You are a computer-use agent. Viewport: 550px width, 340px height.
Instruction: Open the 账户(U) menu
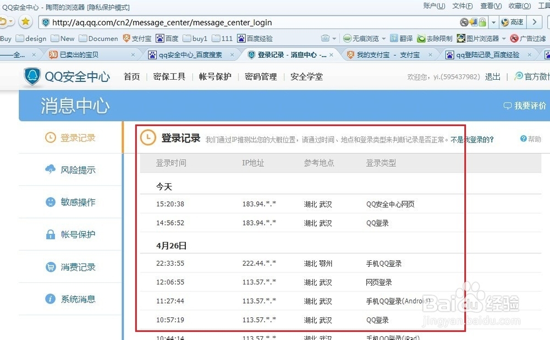[x=435, y=6]
